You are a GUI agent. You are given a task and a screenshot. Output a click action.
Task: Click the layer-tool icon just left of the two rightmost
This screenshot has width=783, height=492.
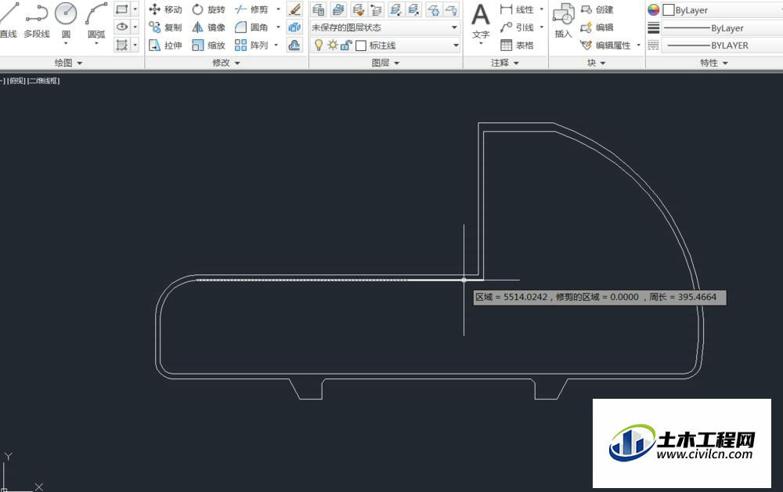(x=413, y=9)
